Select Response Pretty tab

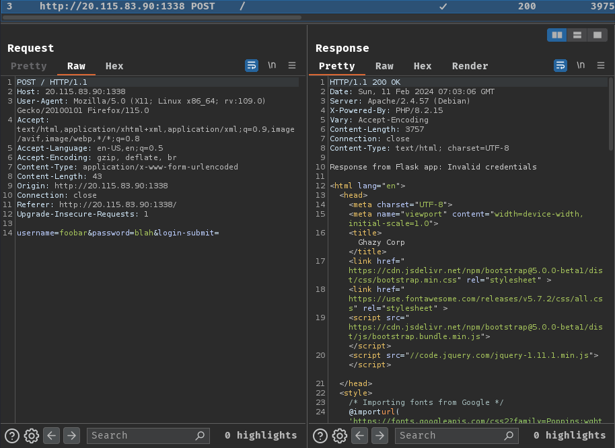click(x=336, y=66)
